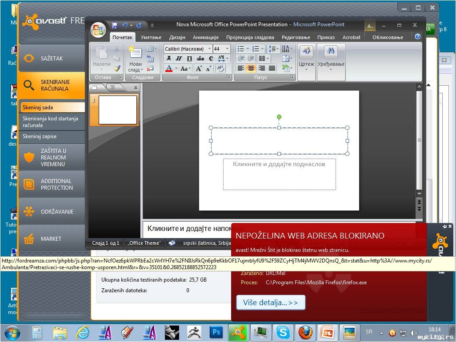Decrease font size with small A icon
The height and width of the screenshot is (342, 456).
[x=209, y=69]
